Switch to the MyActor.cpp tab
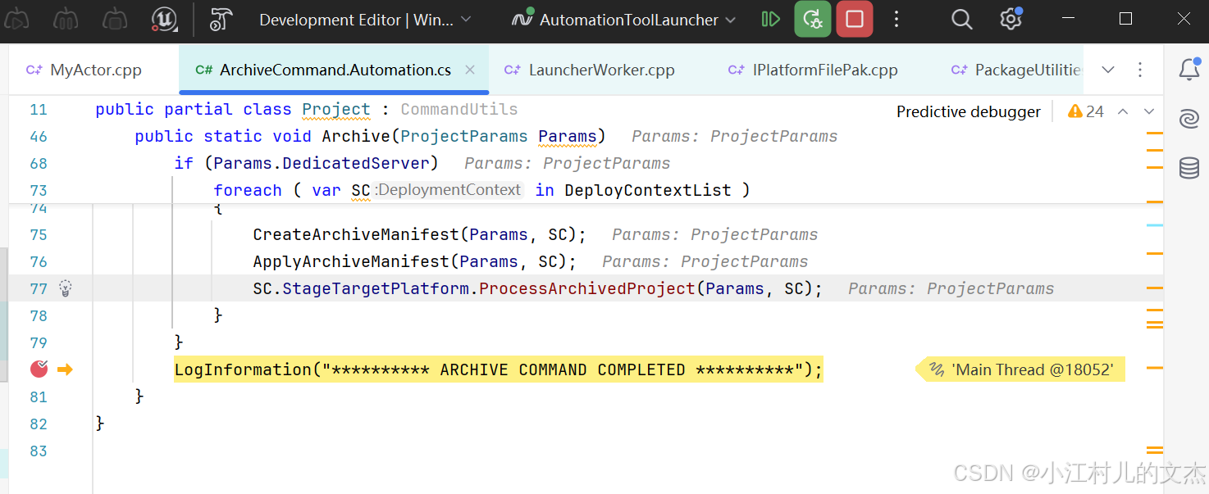This screenshot has height=494, width=1209. coord(84,70)
